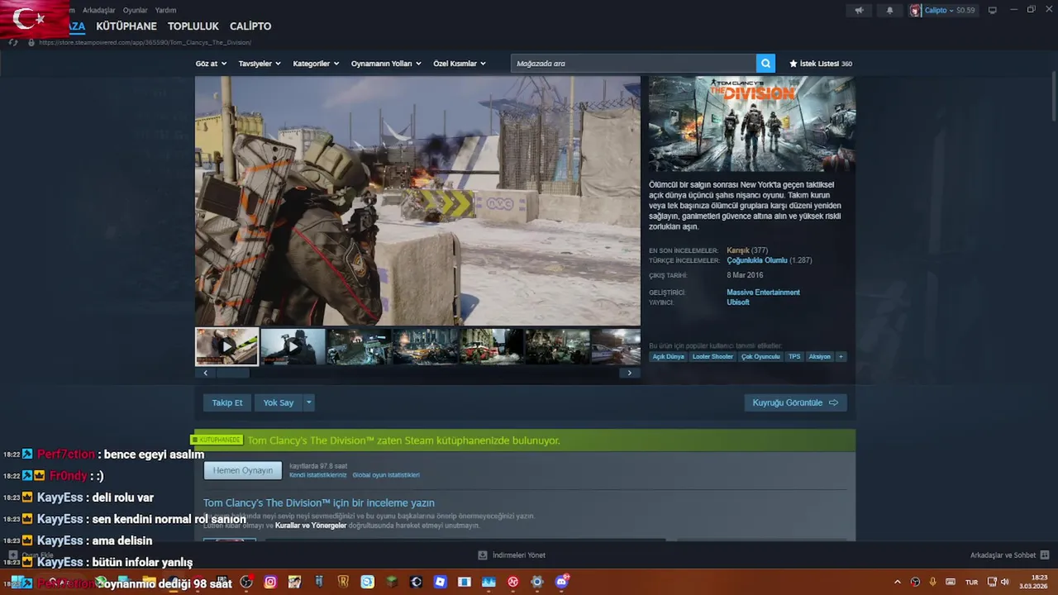Viewport: 1058px width, 595px height.
Task: Show hidden system tray icons chevron
Action: (x=898, y=582)
